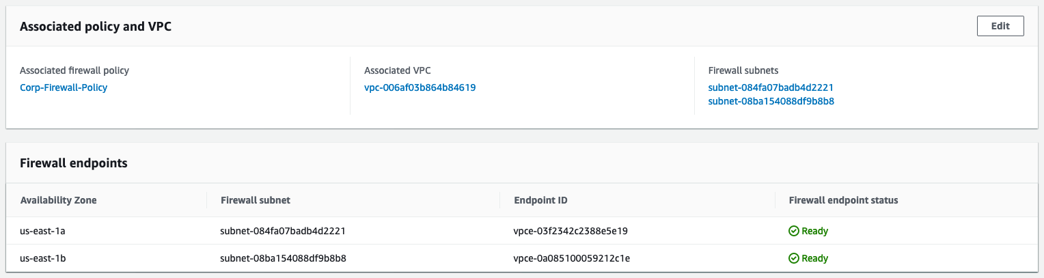Click endpoint ID vpce-03f2342c2388e5e19
The height and width of the screenshot is (278, 1044).
(x=570, y=231)
